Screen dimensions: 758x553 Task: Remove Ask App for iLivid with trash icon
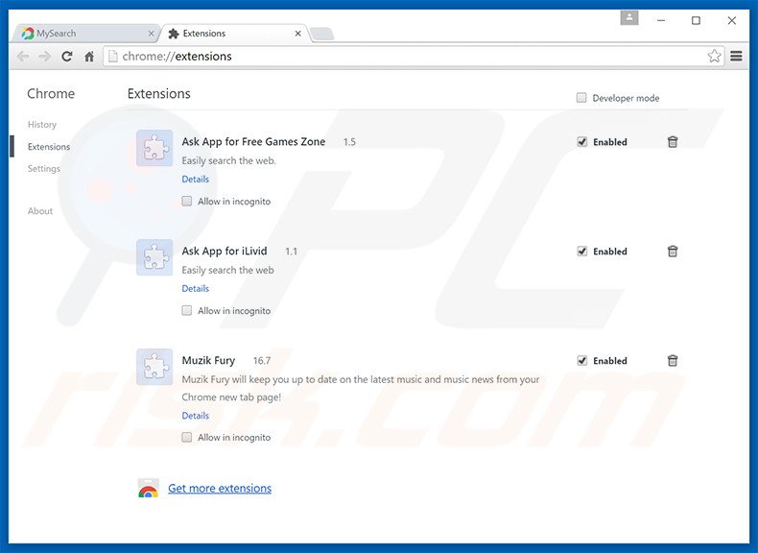click(673, 252)
